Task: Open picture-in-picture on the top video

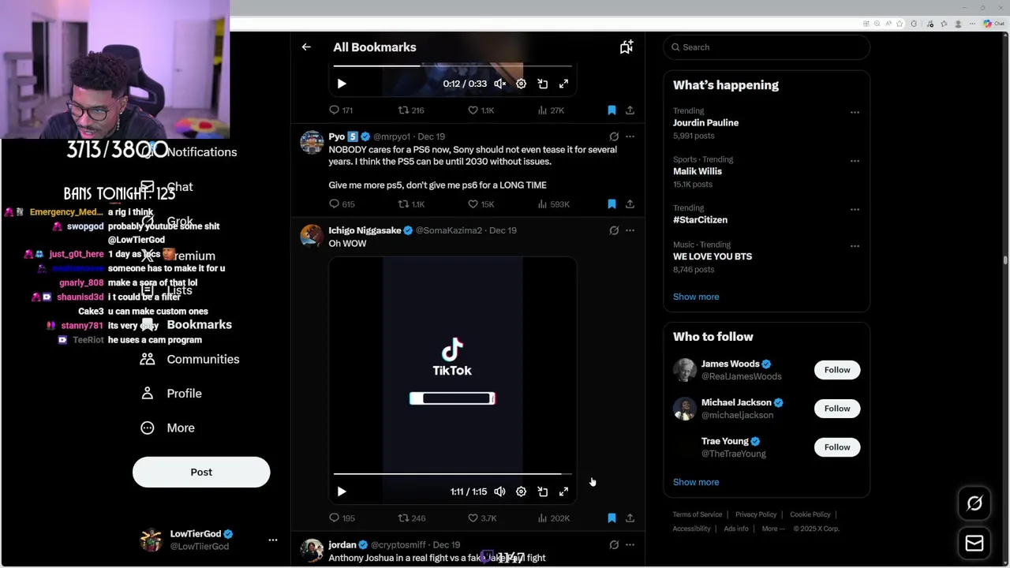Action: (x=543, y=84)
